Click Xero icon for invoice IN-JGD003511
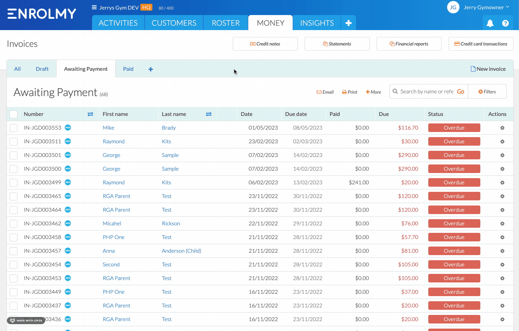519x331 pixels. tap(68, 141)
